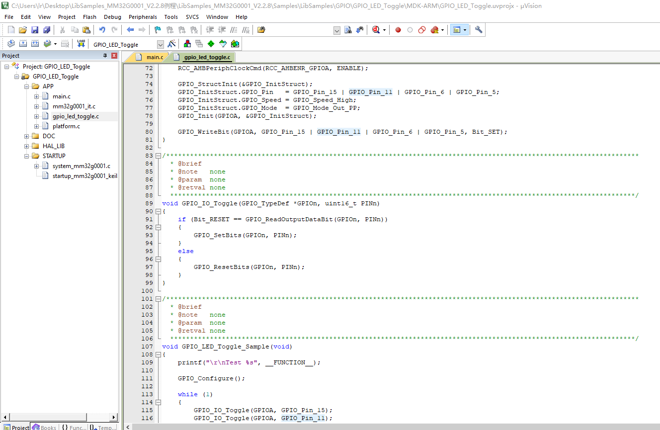Click the Incremental Find binoculars icon

[x=360, y=30]
